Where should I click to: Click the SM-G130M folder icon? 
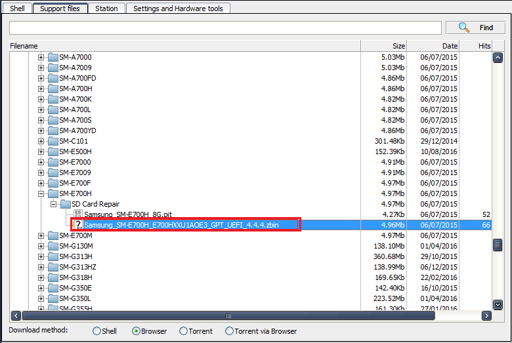(x=53, y=246)
